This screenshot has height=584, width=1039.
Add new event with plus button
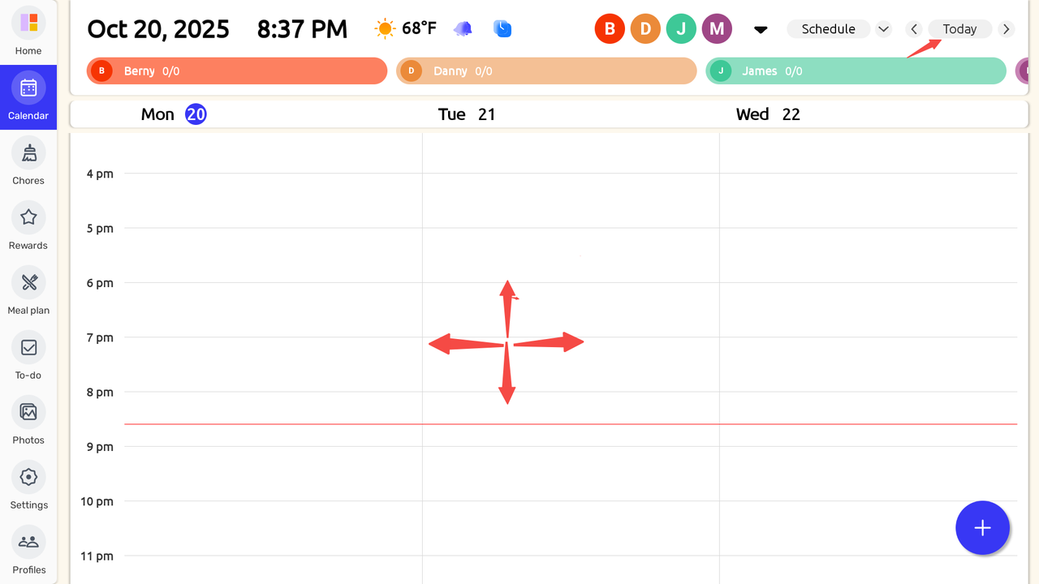pos(982,528)
